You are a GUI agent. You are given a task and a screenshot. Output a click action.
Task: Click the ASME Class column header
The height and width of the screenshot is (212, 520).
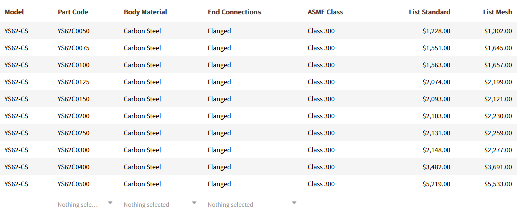pos(325,12)
